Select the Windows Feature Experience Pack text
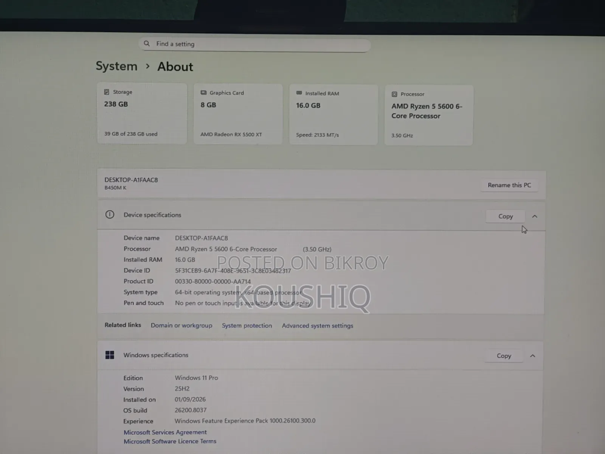 [245, 421]
